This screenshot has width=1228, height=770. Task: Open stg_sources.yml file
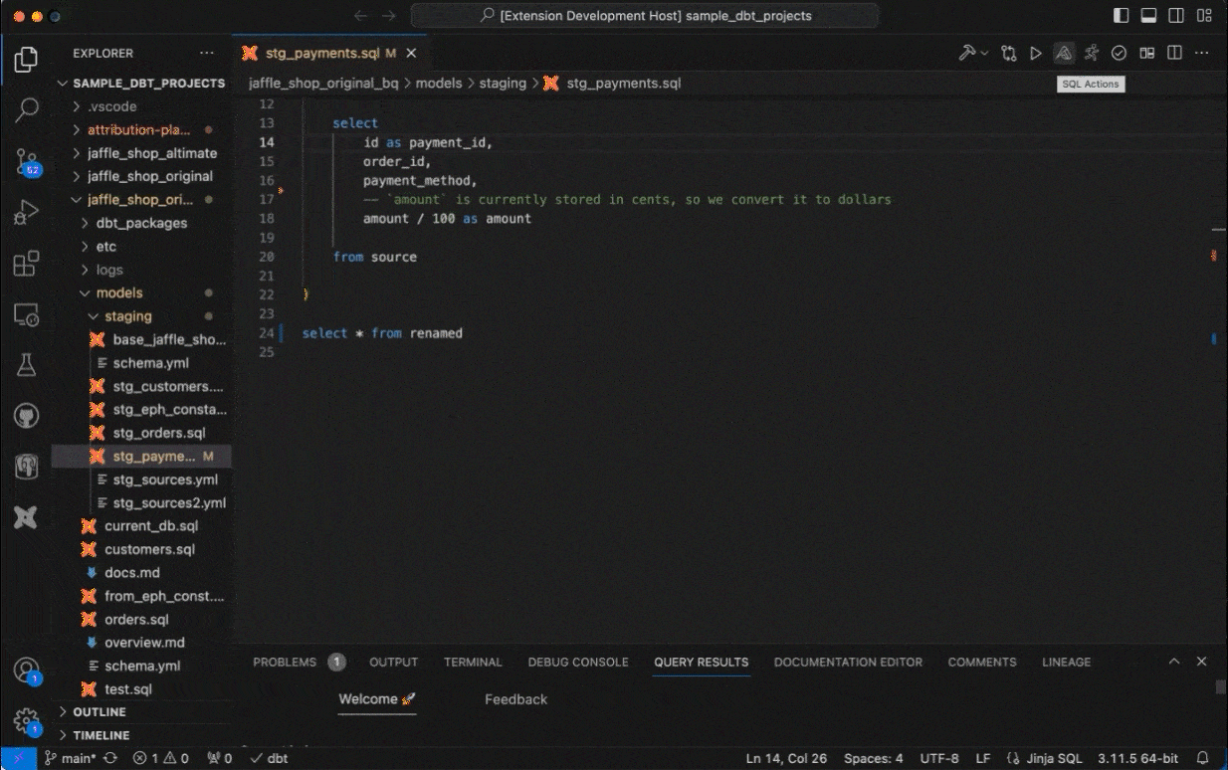click(141, 480)
